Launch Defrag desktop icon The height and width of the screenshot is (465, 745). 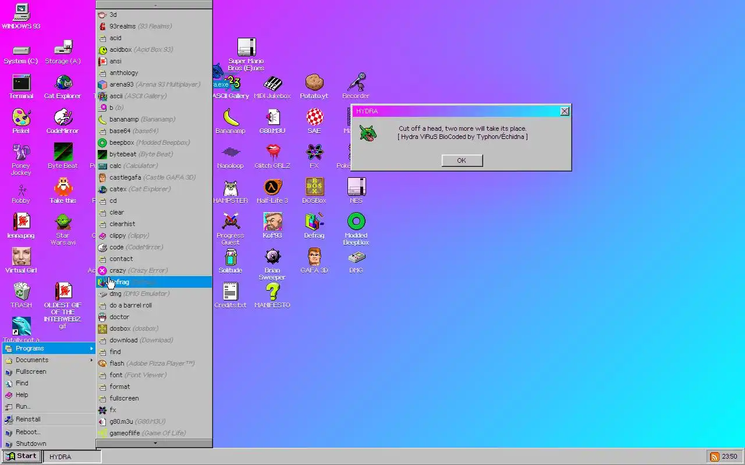click(x=314, y=226)
